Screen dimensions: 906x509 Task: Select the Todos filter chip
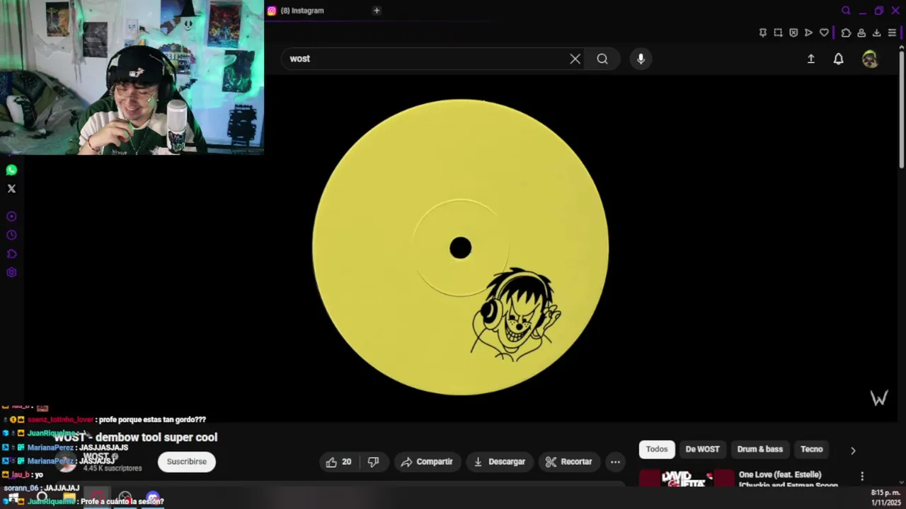pyautogui.click(x=657, y=449)
